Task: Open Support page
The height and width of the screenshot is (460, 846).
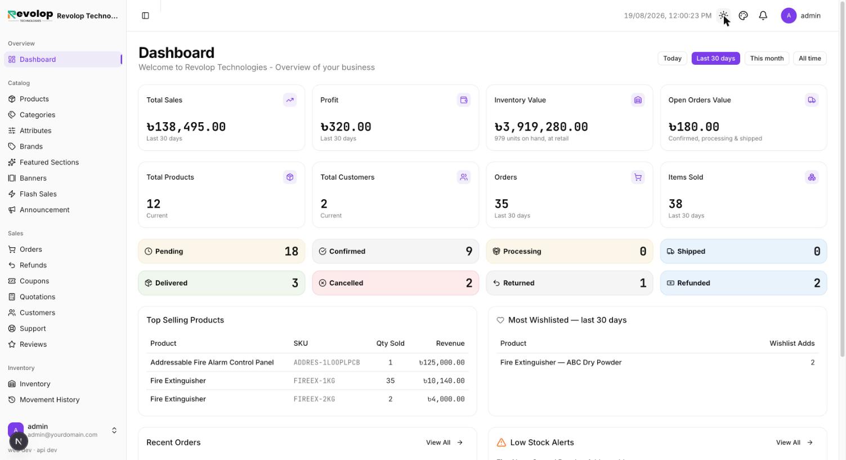Action: pos(63,328)
